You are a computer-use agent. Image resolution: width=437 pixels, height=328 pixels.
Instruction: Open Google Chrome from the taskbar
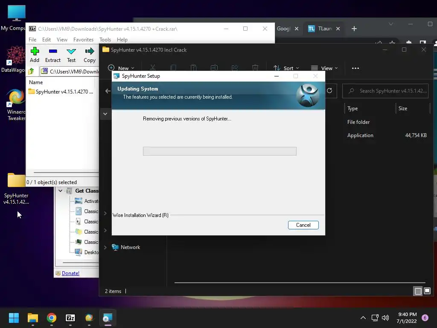(x=52, y=318)
